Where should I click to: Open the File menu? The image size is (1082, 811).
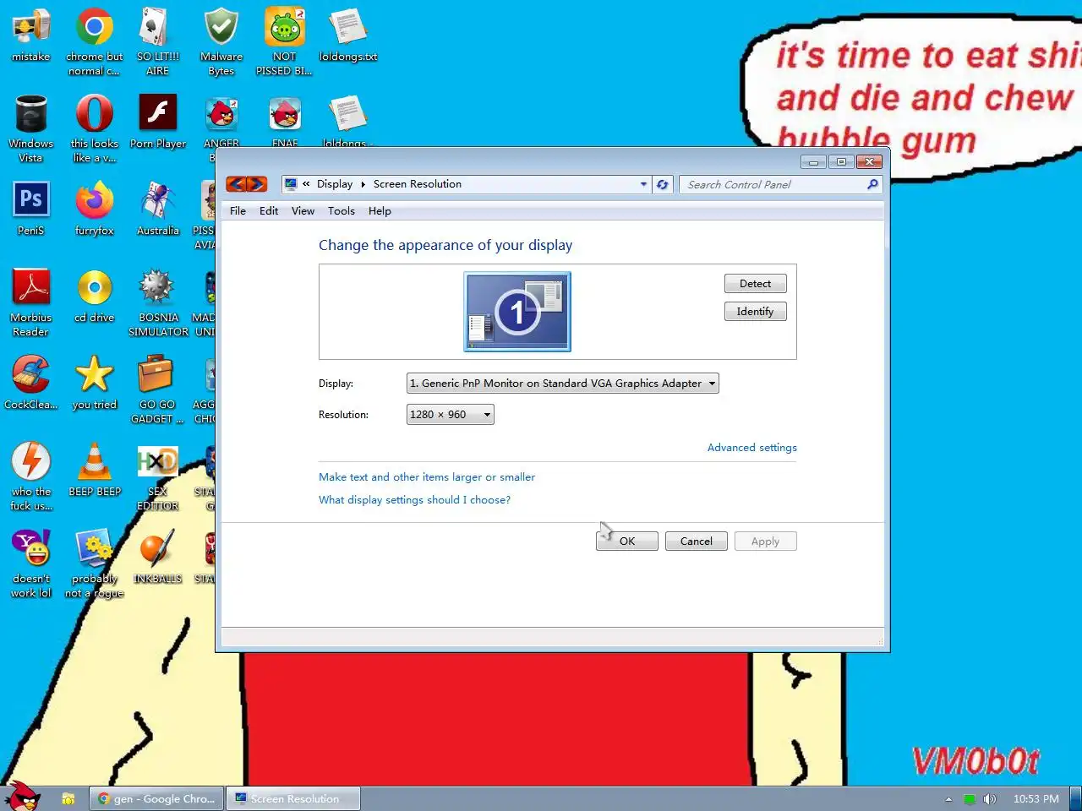coord(238,211)
